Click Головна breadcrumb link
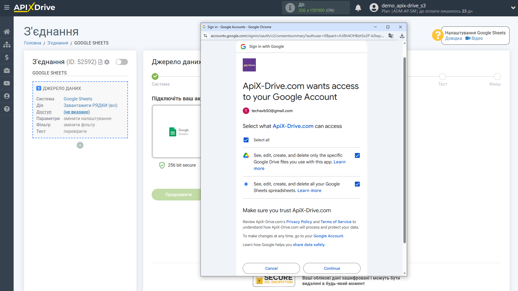518x291 pixels. [32, 43]
